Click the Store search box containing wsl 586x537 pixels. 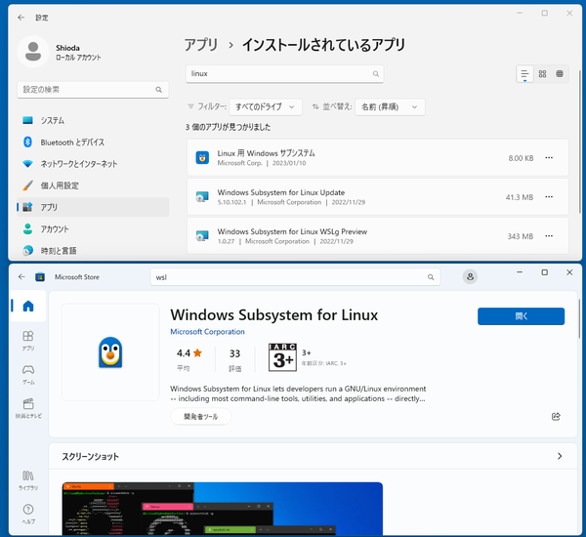pos(295,277)
